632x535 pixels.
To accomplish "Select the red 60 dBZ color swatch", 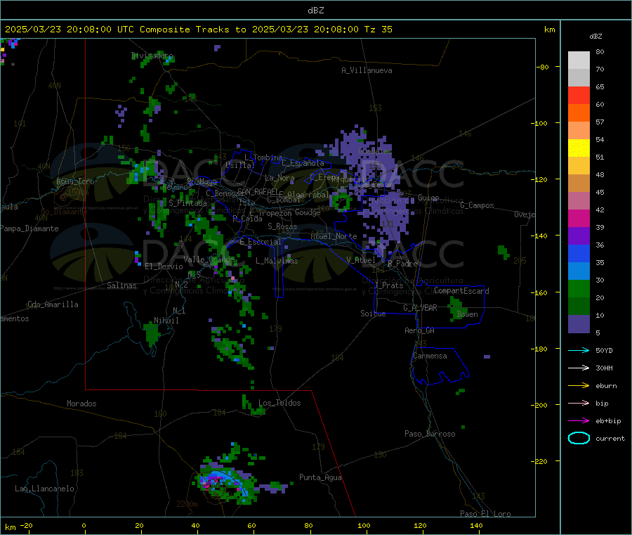I will (x=579, y=95).
